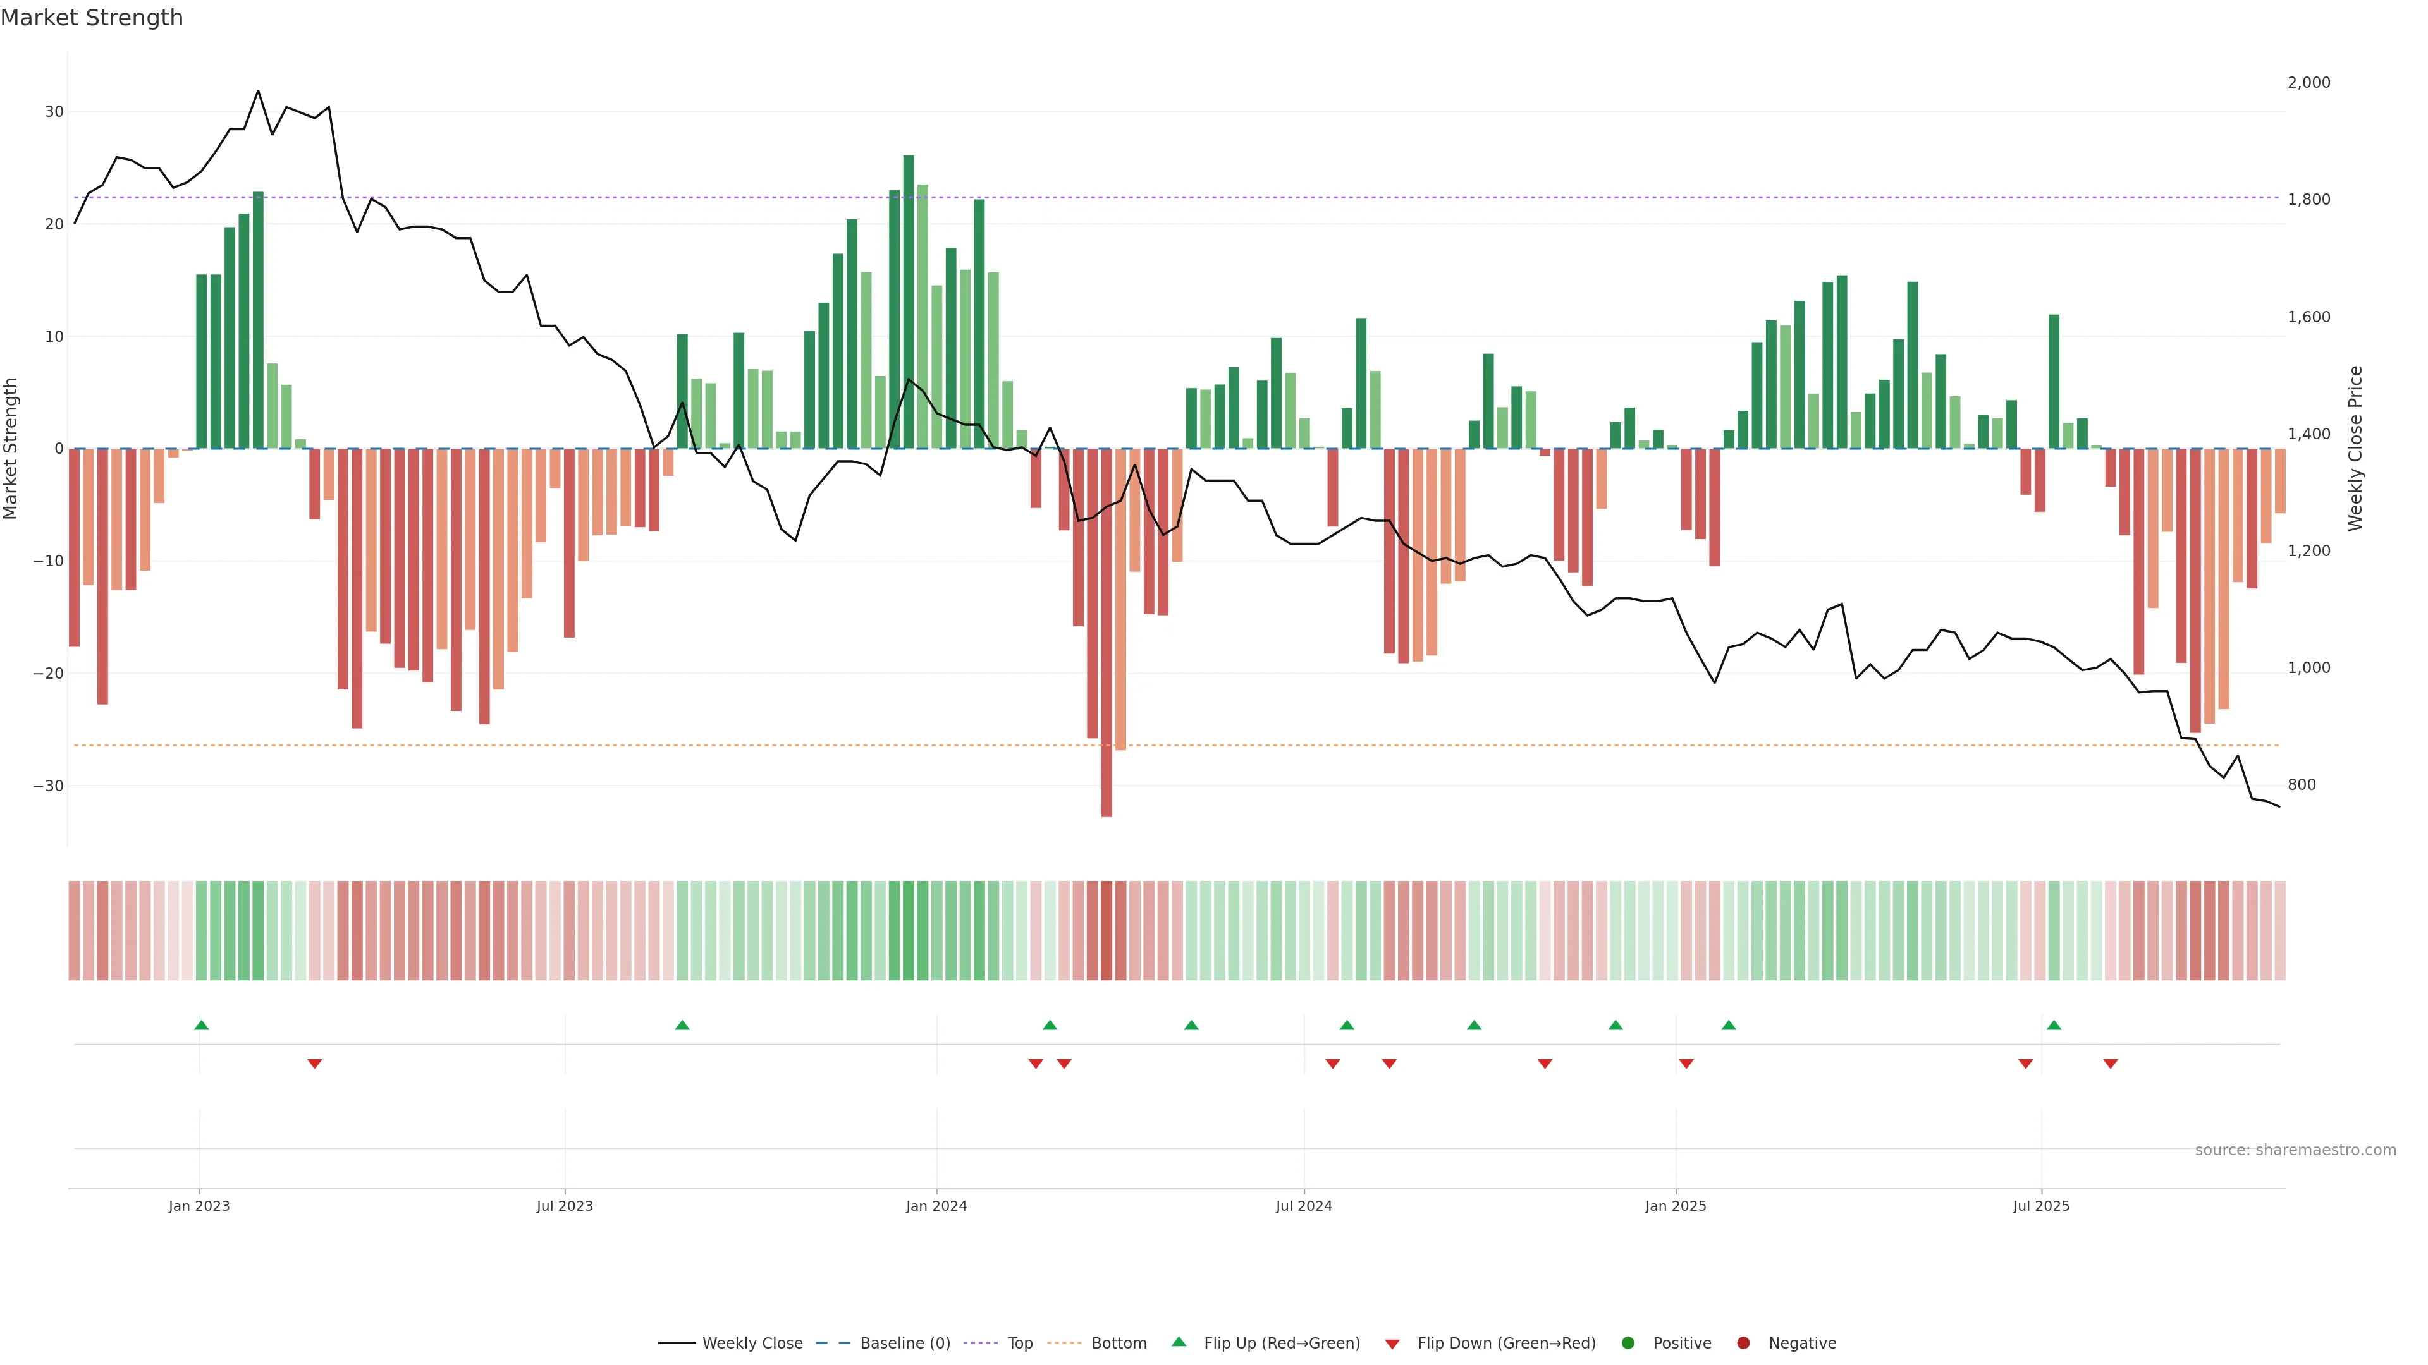Toggle Baseline (0) legend entry

tap(904, 1344)
